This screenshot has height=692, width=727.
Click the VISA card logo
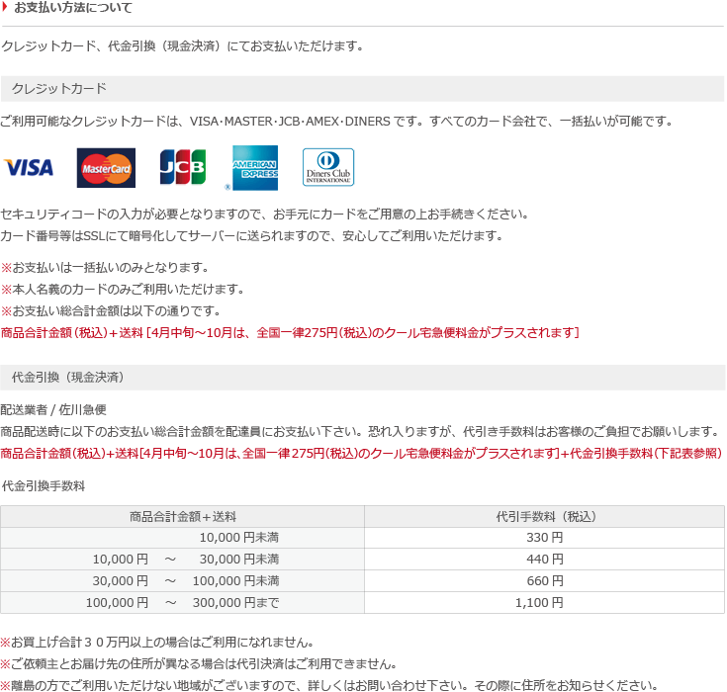click(x=29, y=167)
